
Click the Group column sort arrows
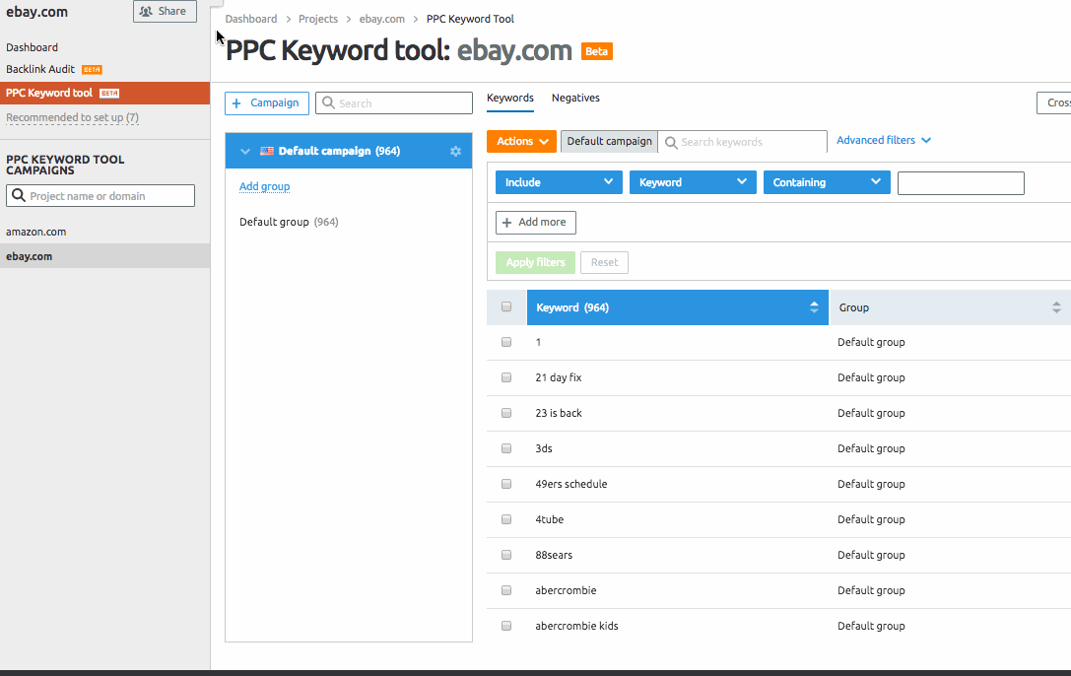(x=1056, y=307)
